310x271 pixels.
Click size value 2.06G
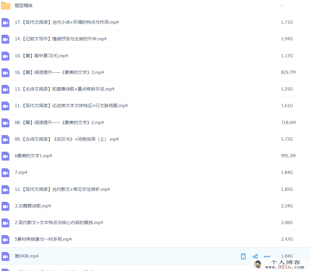click(287, 222)
